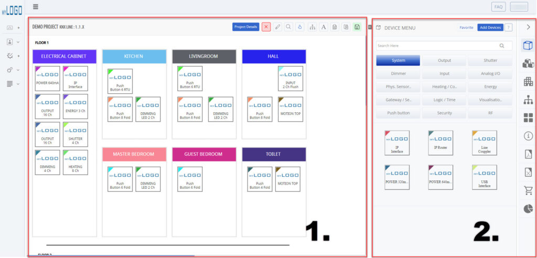Open the shopping cart icon
The height and width of the screenshot is (258, 537).
(529, 190)
